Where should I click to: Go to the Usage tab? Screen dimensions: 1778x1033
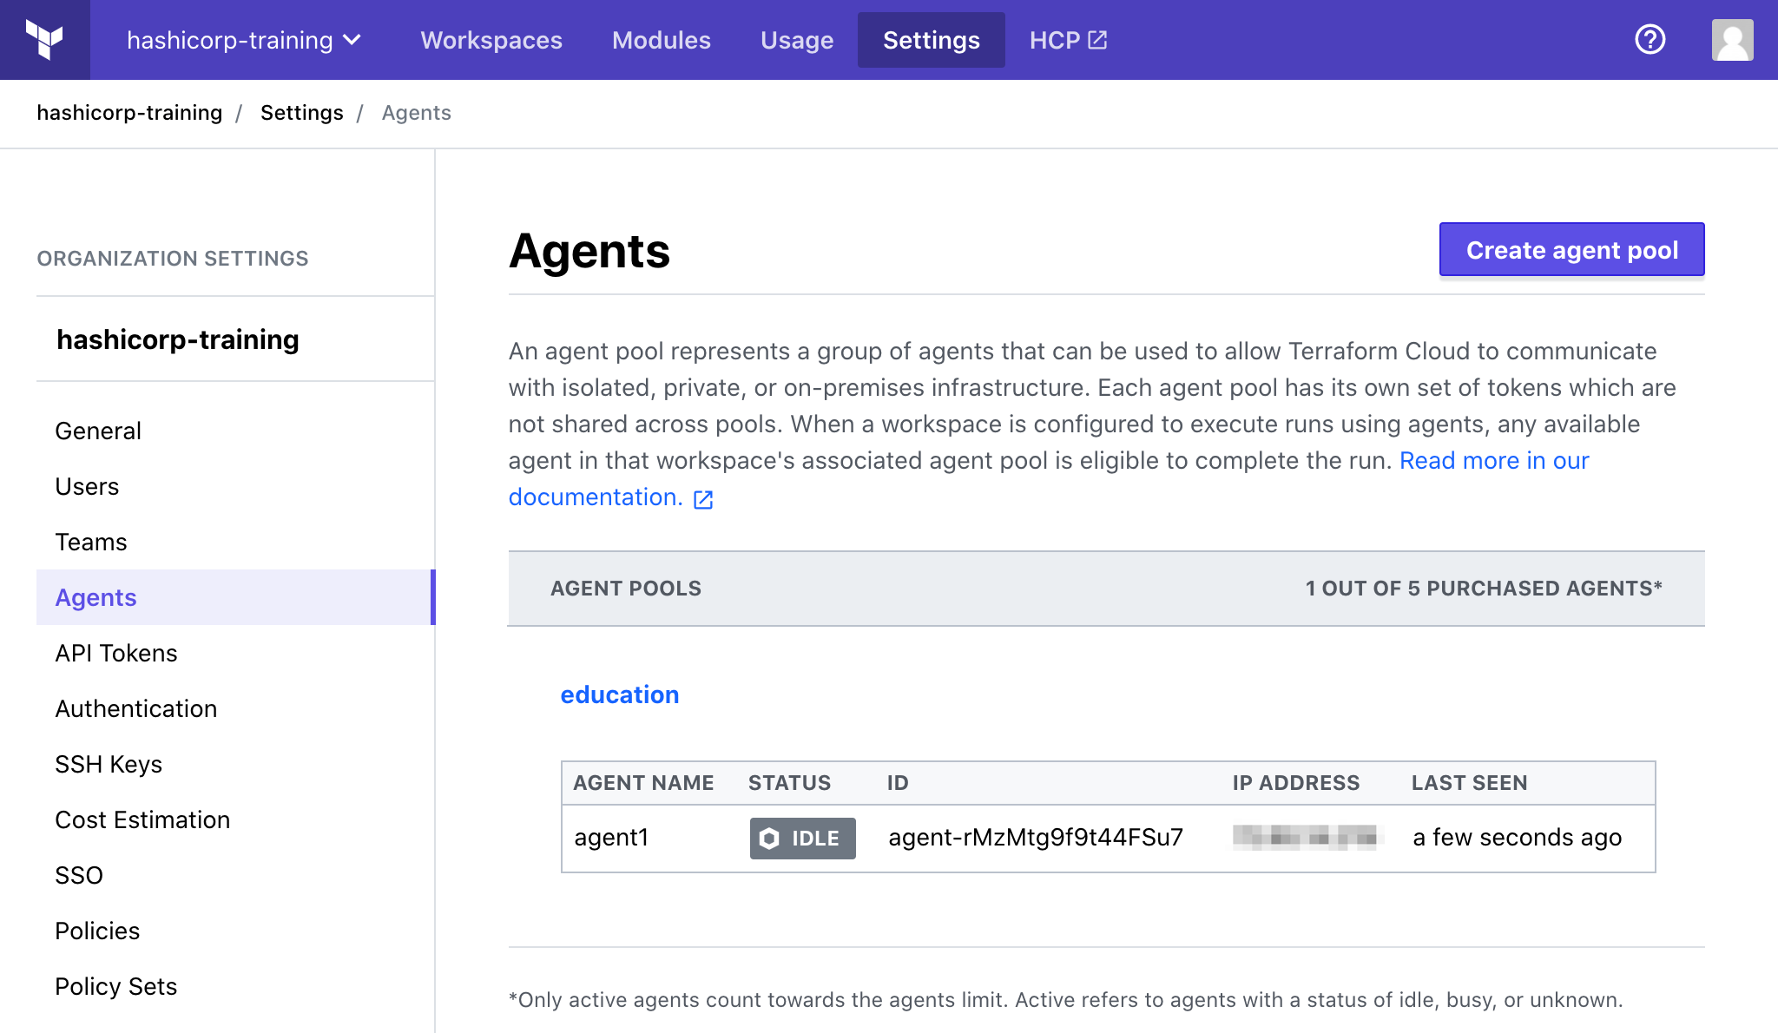tap(796, 40)
